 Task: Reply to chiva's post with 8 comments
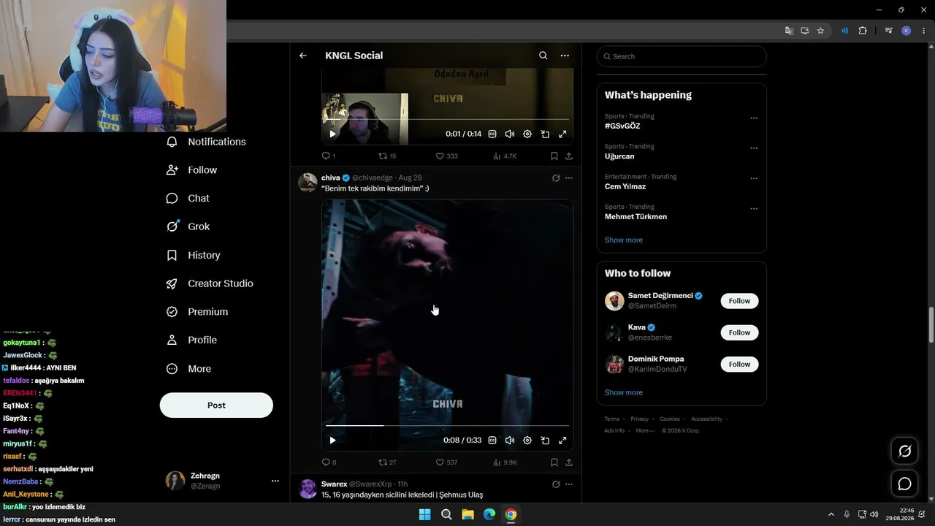coord(329,462)
